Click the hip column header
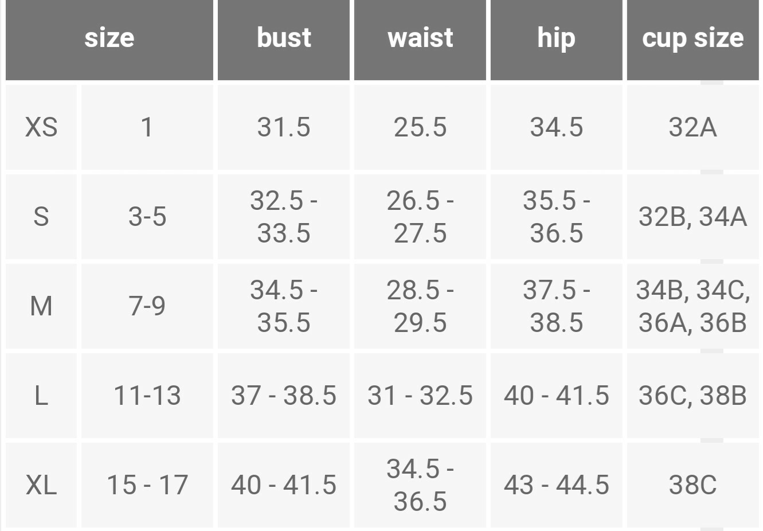The width and height of the screenshot is (763, 531). pyautogui.click(x=557, y=40)
